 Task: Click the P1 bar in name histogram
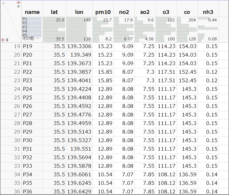coord(32,19)
